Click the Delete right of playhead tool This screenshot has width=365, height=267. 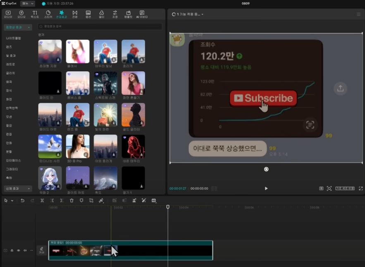62,200
